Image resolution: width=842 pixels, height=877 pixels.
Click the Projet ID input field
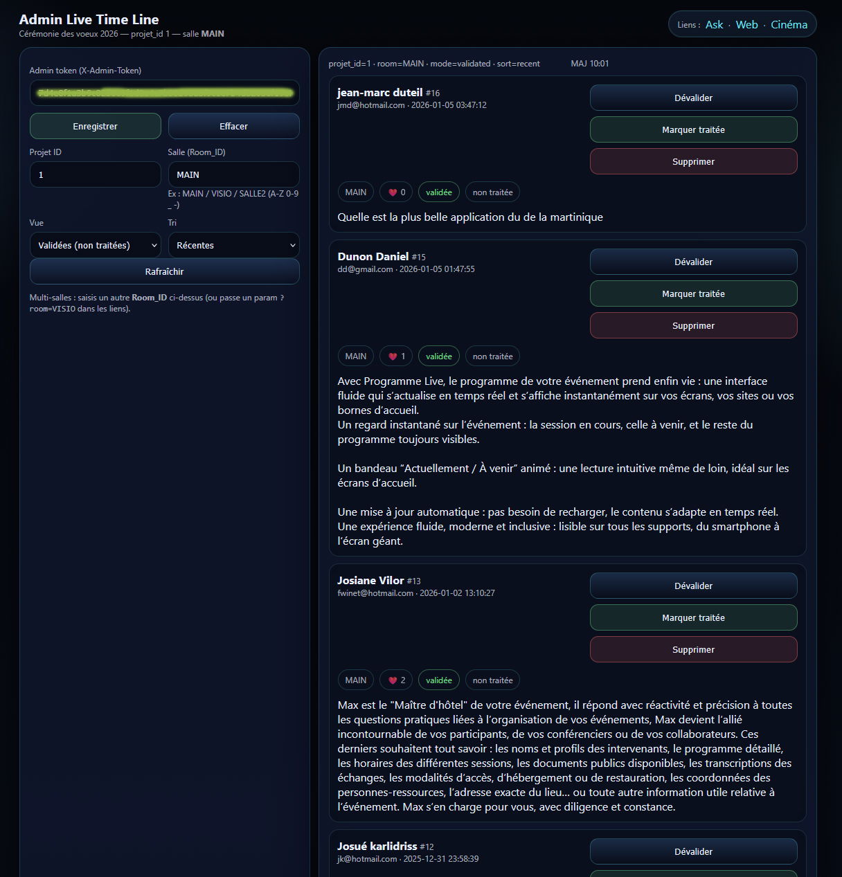[96, 174]
